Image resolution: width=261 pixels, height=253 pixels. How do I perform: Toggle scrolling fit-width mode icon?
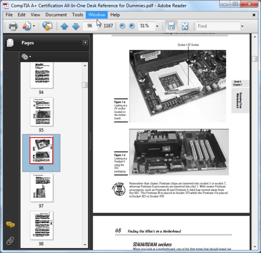point(171,26)
